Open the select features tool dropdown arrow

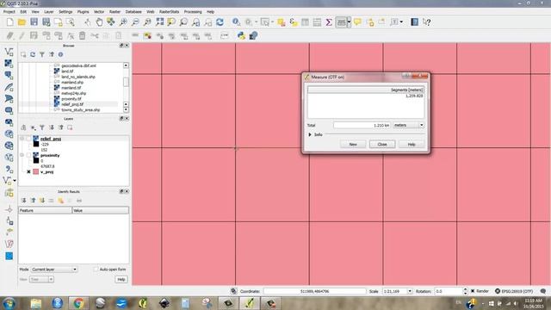click(x=272, y=22)
